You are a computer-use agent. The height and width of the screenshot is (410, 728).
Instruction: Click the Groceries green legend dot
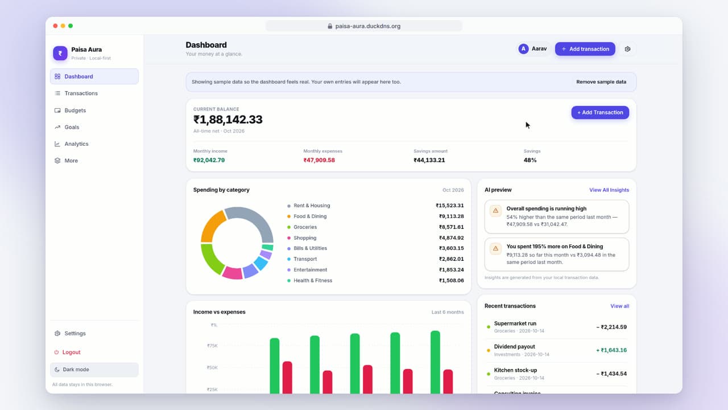coord(289,227)
